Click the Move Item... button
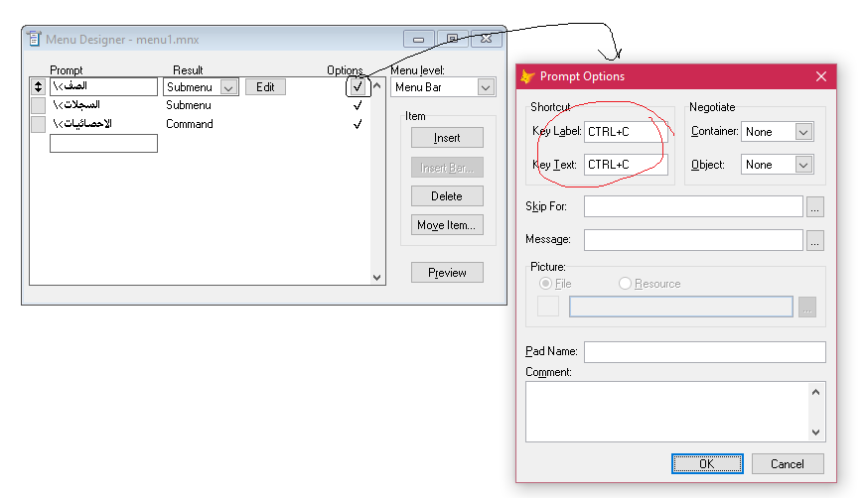The image size is (866, 498). tap(447, 225)
